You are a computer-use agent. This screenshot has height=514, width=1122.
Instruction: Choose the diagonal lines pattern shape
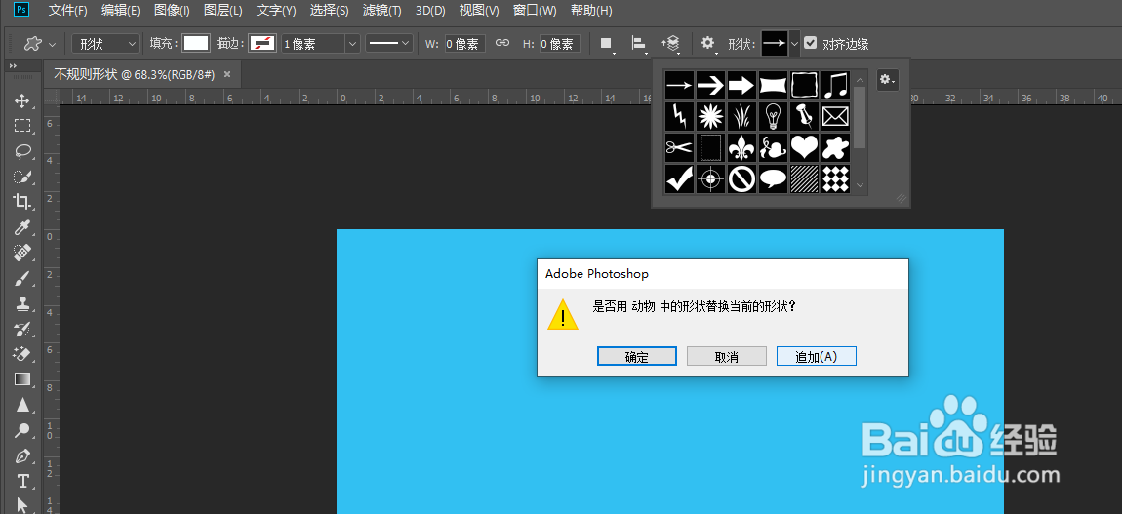point(804,178)
